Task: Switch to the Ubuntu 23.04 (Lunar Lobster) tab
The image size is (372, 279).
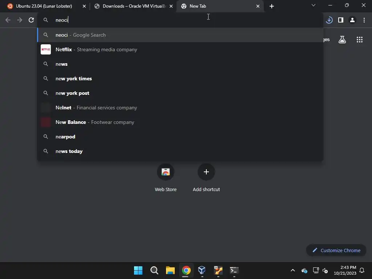Action: point(44,6)
